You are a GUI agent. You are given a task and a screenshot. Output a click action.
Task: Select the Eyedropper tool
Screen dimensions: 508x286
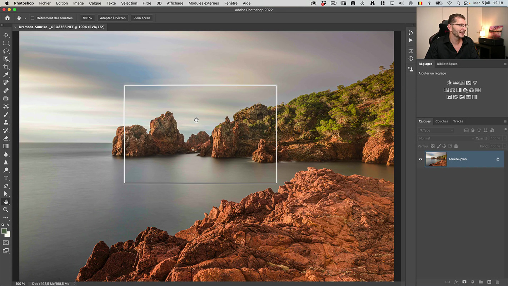coord(6,75)
